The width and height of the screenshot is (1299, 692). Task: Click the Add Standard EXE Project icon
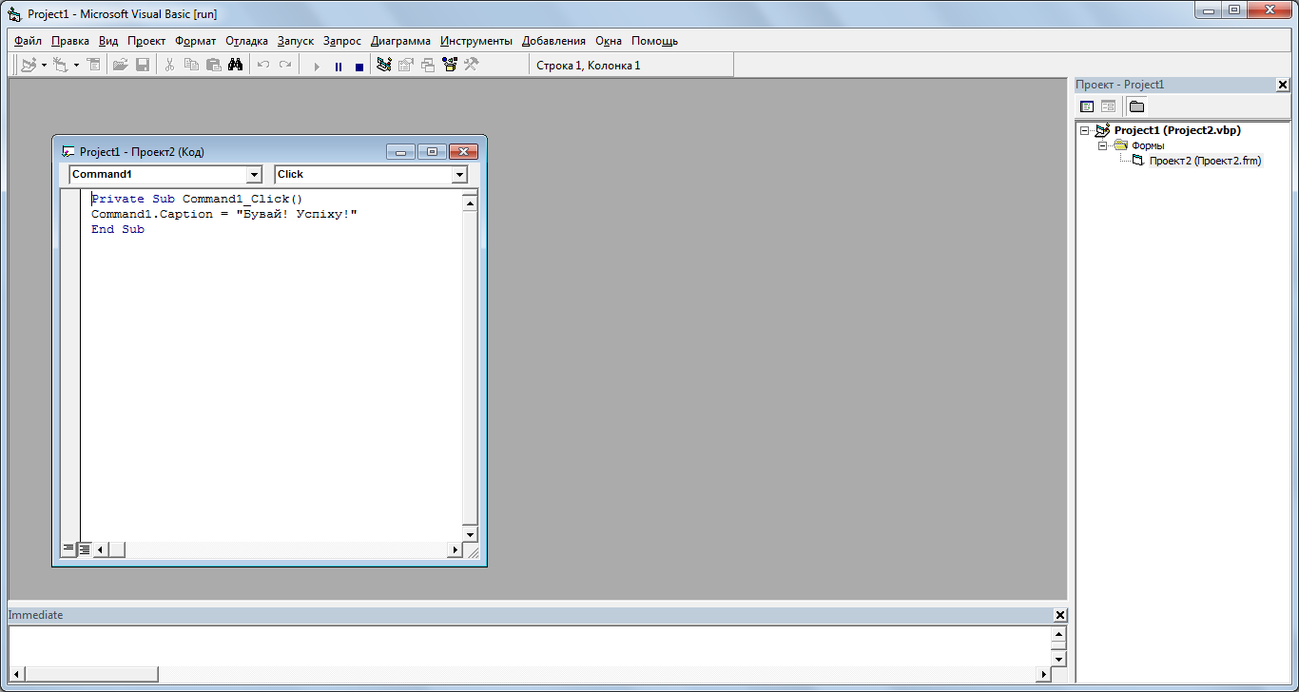tap(29, 66)
